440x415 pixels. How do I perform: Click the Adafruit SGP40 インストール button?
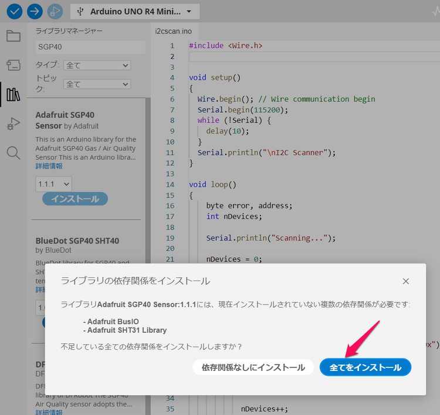coord(75,199)
